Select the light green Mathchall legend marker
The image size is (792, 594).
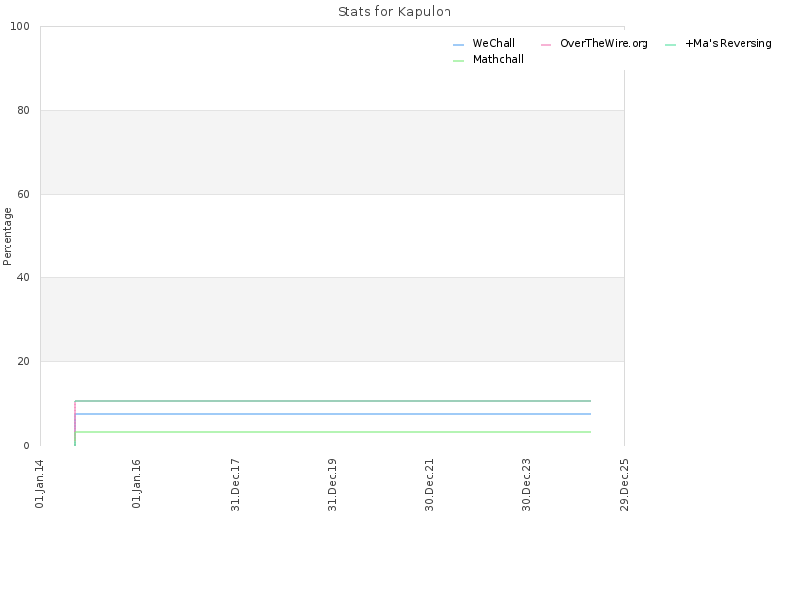point(458,61)
